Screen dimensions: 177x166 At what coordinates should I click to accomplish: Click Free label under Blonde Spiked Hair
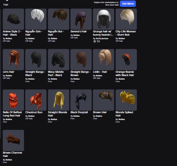tap(118, 122)
